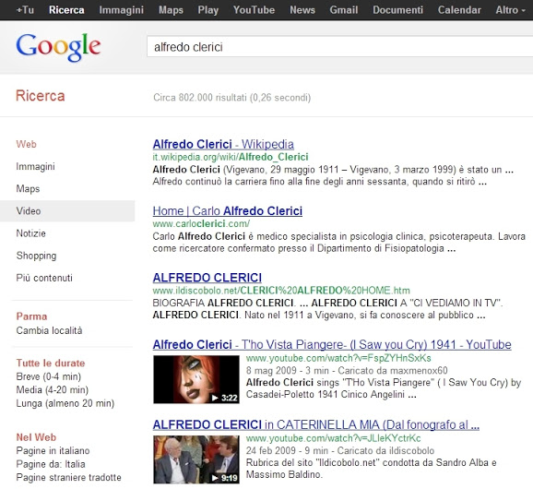Open the Alfredo Clerici Wikipedia result
Viewport: 533px width, 489px height.
(x=223, y=144)
